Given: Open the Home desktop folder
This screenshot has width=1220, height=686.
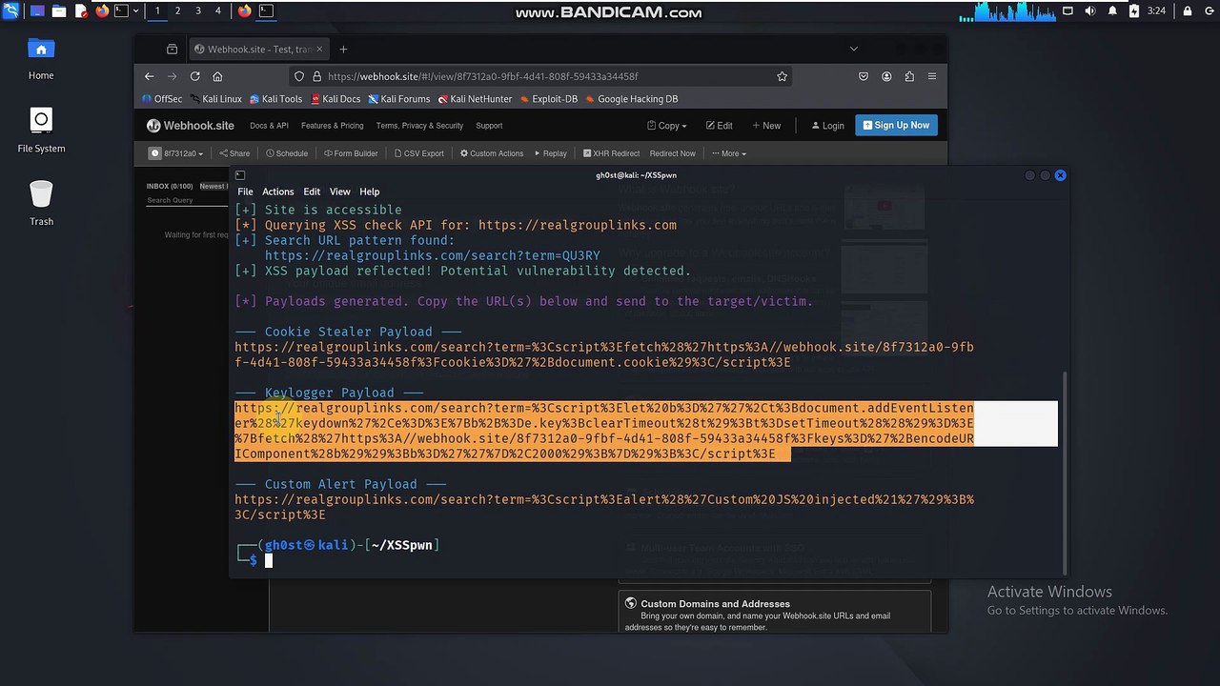Looking at the screenshot, I should point(41,59).
